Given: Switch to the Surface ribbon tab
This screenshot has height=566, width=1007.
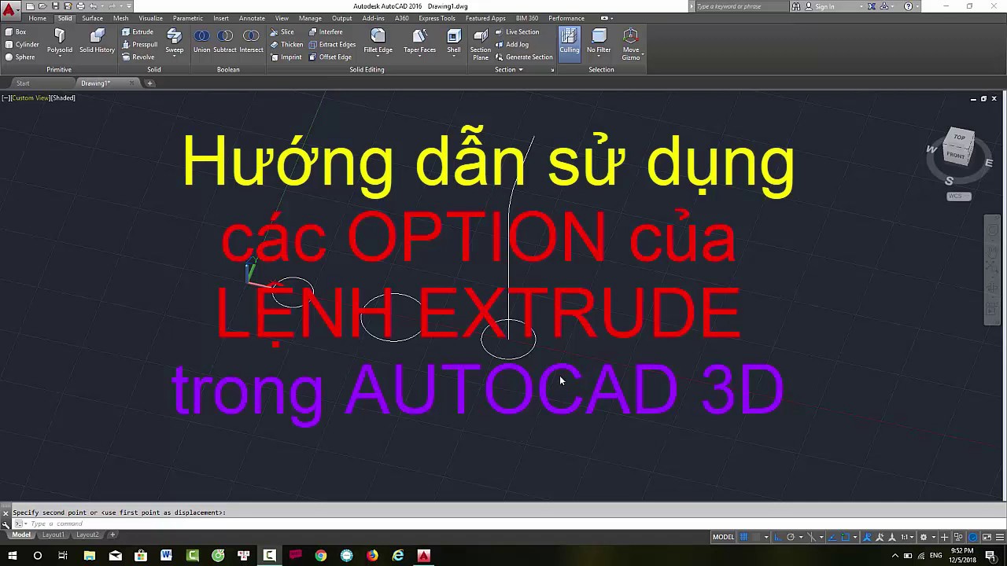Looking at the screenshot, I should coord(92,18).
